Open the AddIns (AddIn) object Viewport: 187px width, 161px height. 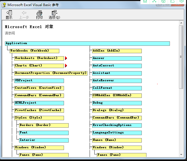coord(117,51)
